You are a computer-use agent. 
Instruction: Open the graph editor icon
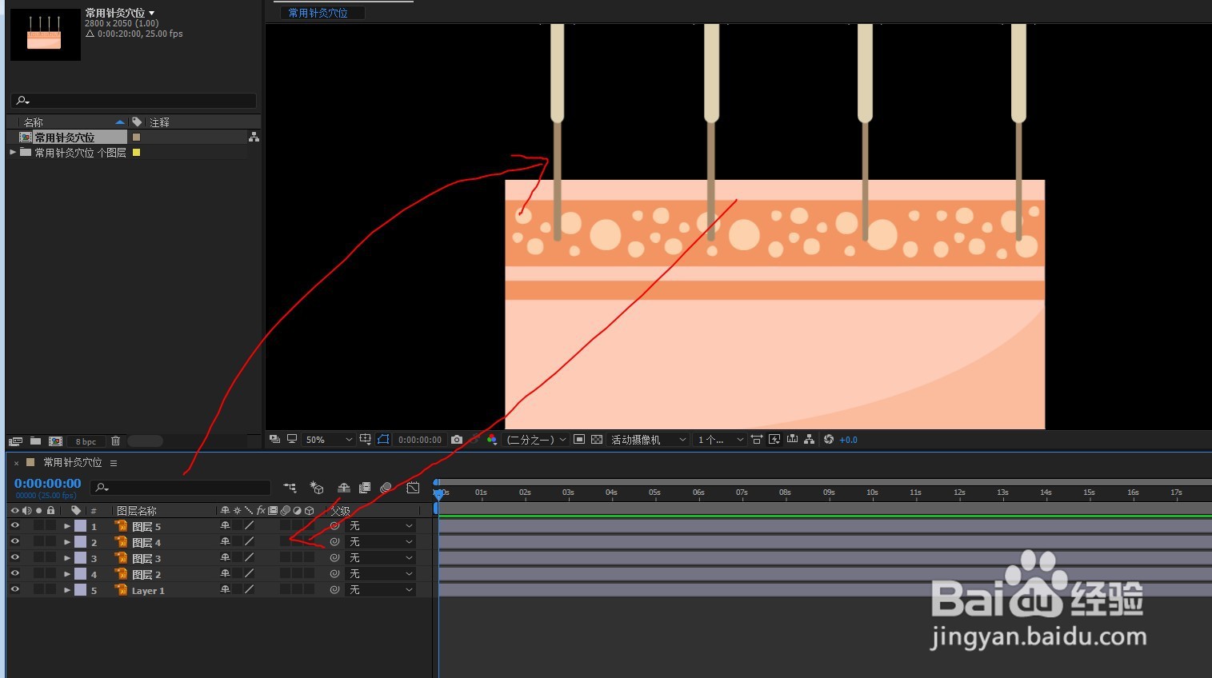click(x=413, y=488)
